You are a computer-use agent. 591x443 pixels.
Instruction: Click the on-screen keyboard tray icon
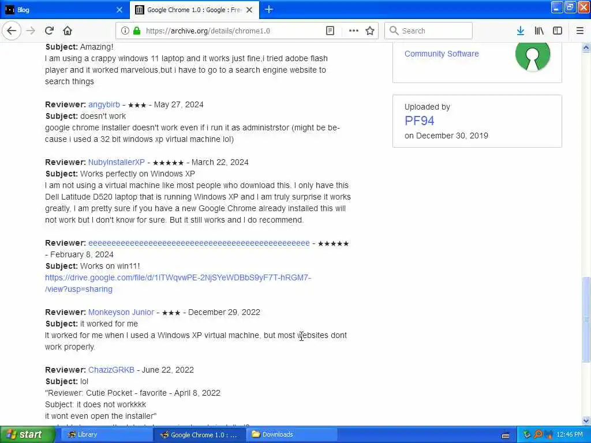point(506,435)
